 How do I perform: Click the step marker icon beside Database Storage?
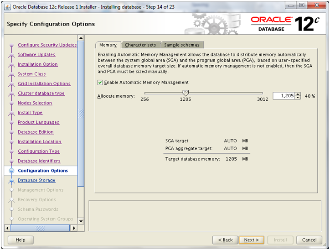[11, 181]
